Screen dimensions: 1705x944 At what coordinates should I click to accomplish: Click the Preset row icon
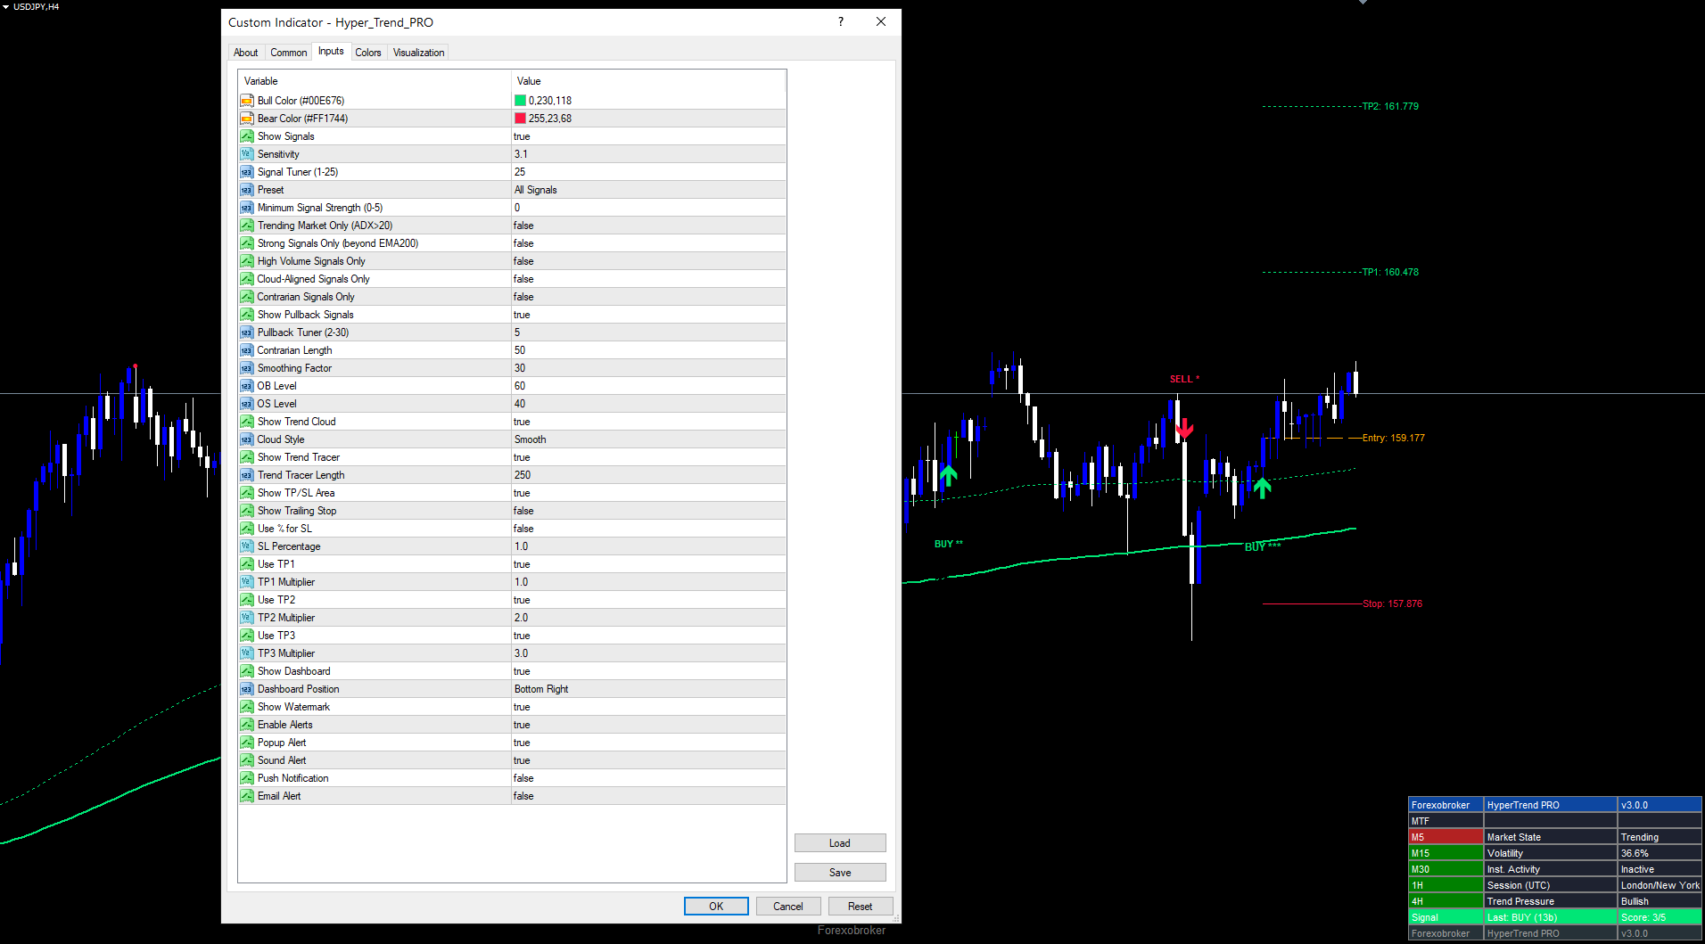pyautogui.click(x=247, y=190)
